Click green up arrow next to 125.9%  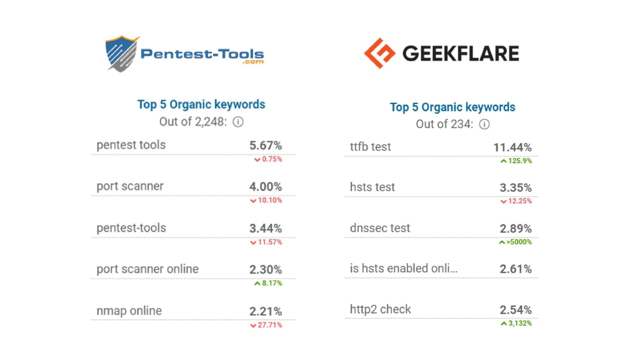tap(503, 161)
